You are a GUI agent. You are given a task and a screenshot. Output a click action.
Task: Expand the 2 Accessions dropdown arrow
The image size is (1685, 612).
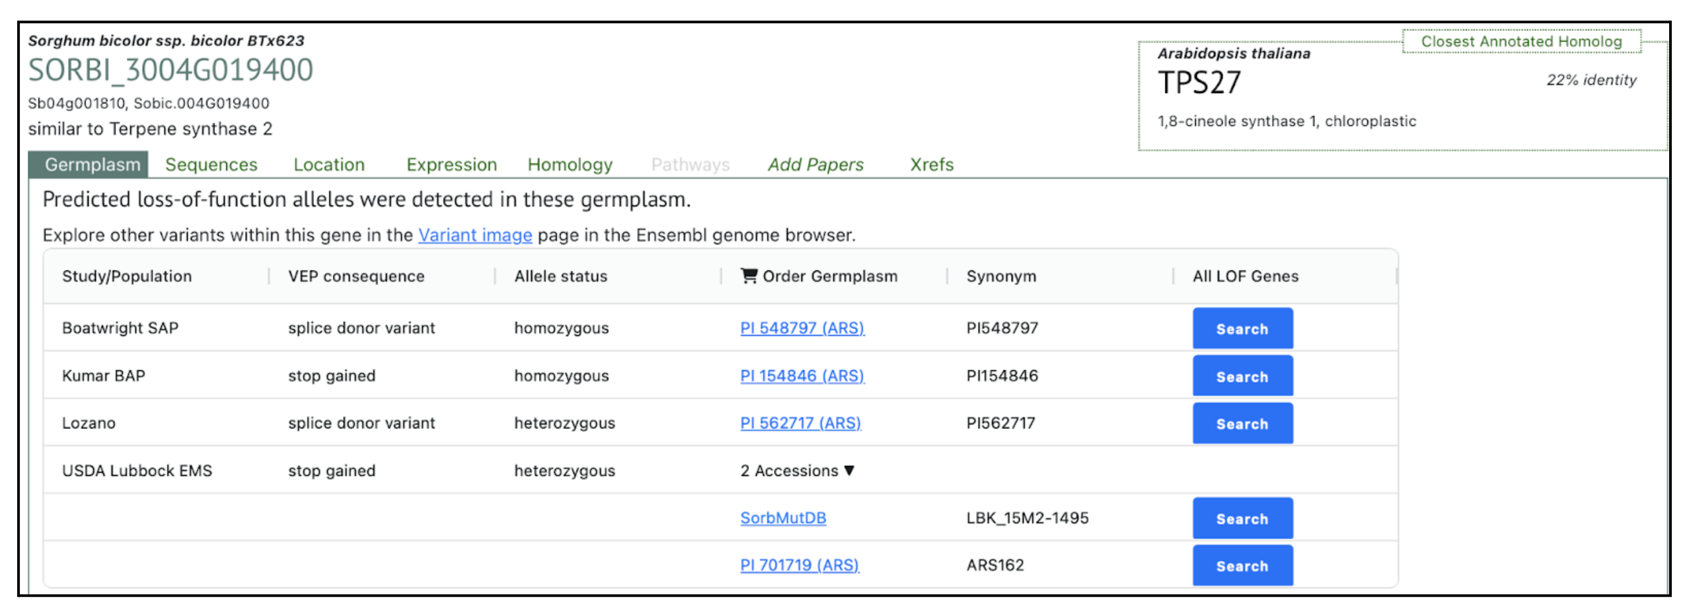(x=849, y=471)
